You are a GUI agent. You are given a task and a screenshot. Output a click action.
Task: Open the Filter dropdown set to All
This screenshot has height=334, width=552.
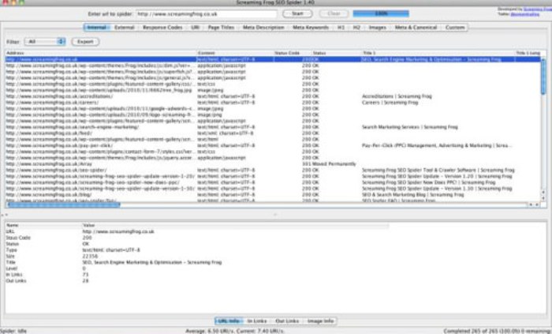point(45,42)
